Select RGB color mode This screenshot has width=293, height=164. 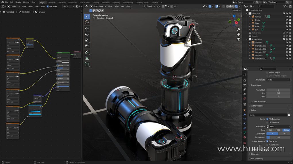click(x=278, y=130)
